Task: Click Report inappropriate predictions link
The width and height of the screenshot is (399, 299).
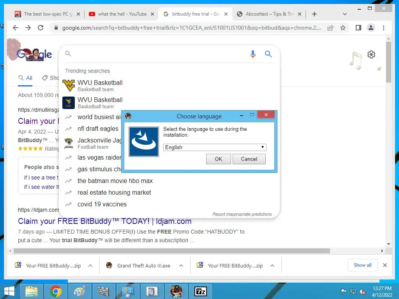Action: (242, 214)
